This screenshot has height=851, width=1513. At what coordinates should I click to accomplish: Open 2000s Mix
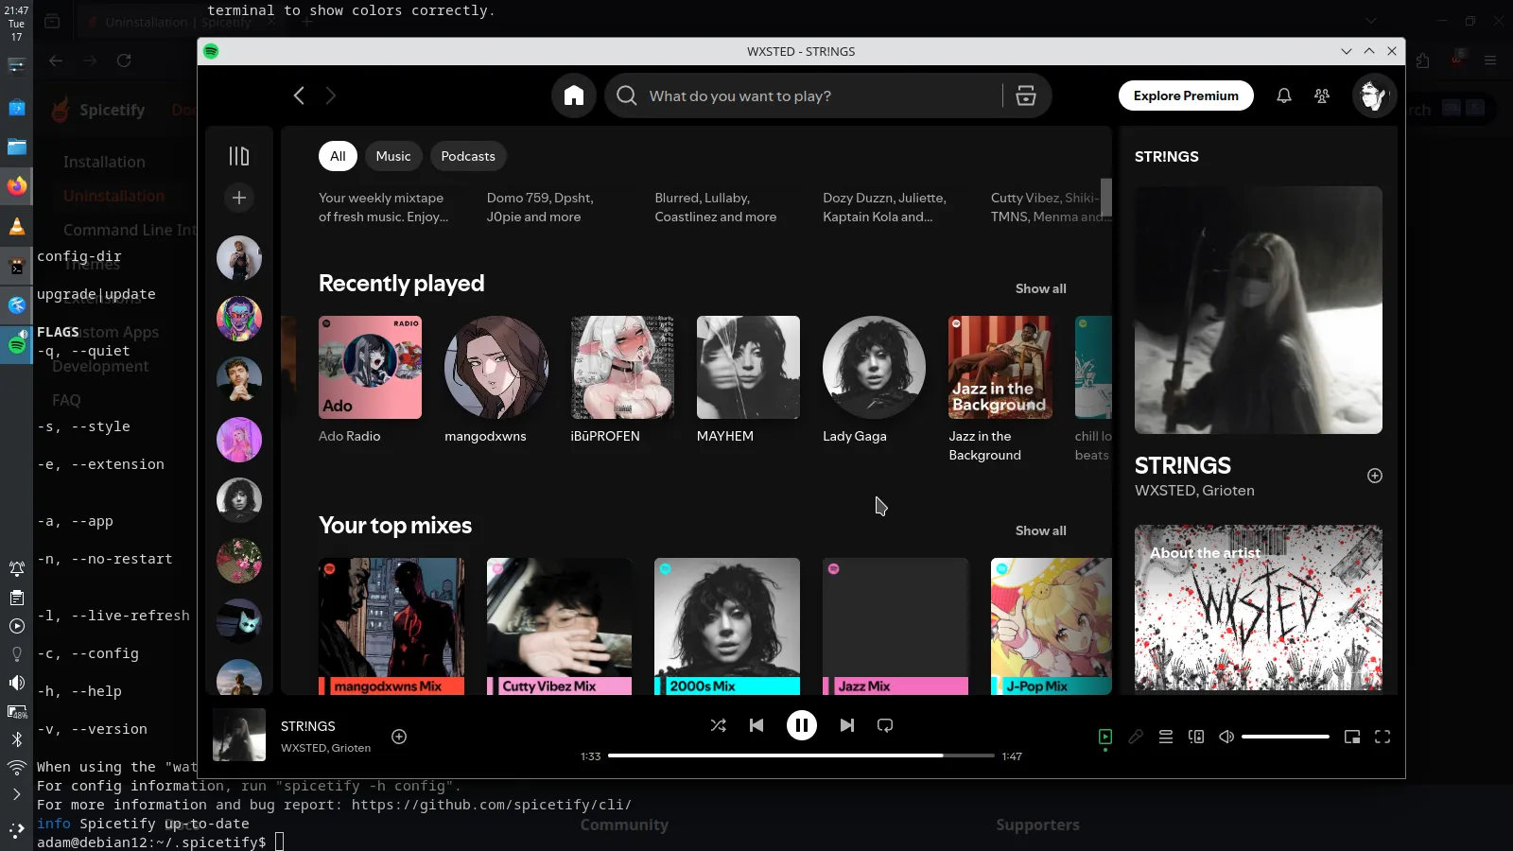click(727, 626)
